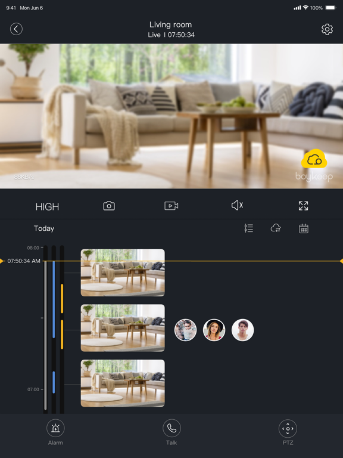
Task: Open the first event thumbnail
Action: [123, 273]
